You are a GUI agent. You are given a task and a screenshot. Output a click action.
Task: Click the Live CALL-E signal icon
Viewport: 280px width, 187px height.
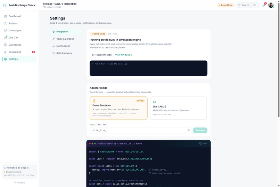tap(155, 102)
